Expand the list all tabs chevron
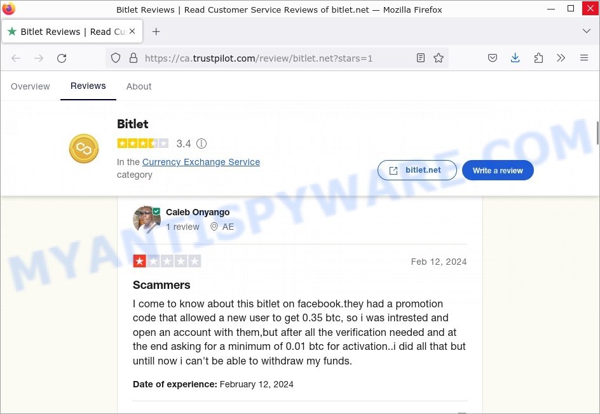 click(x=586, y=31)
